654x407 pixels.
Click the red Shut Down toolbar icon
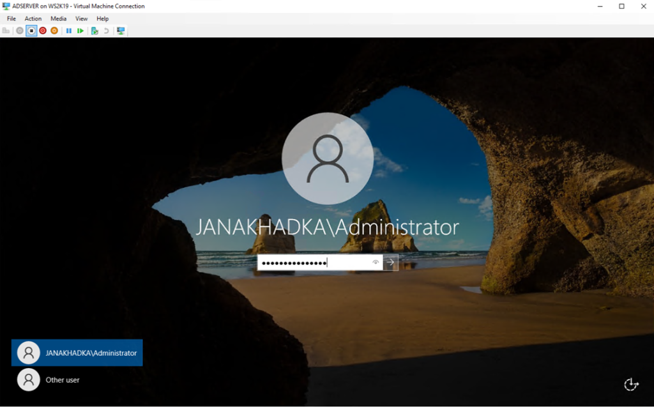43,31
